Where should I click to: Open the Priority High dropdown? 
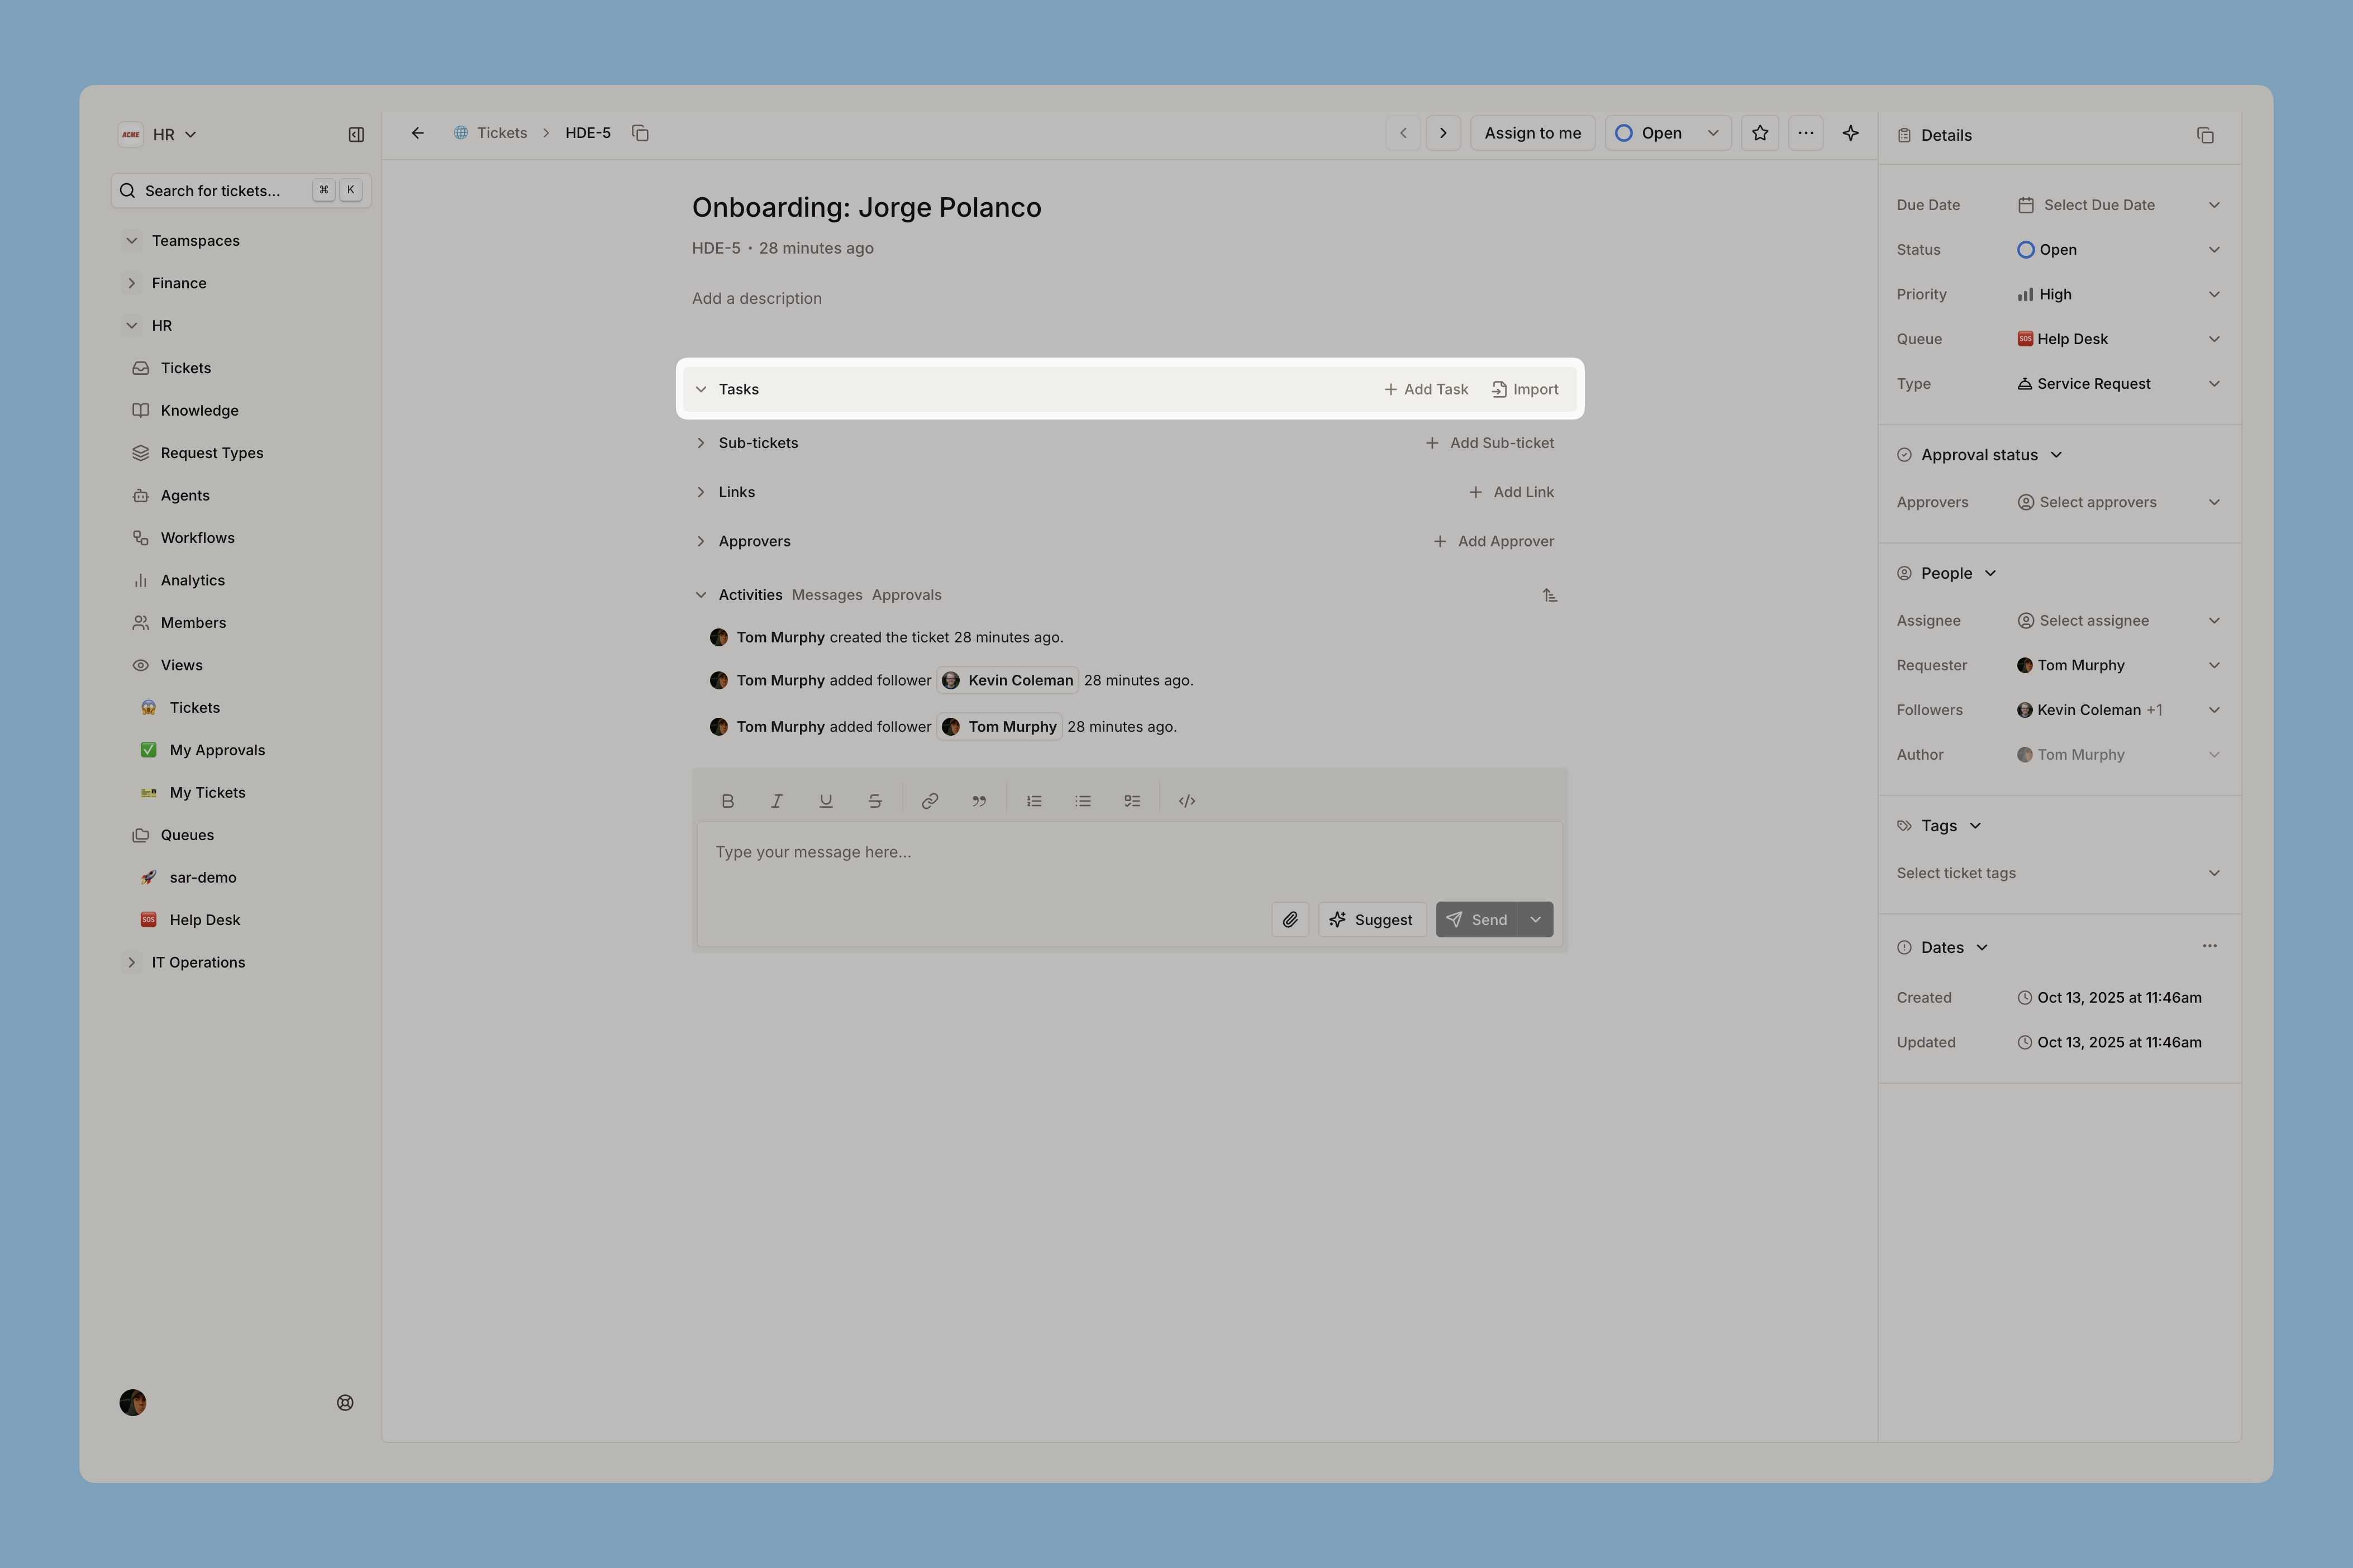[2116, 294]
